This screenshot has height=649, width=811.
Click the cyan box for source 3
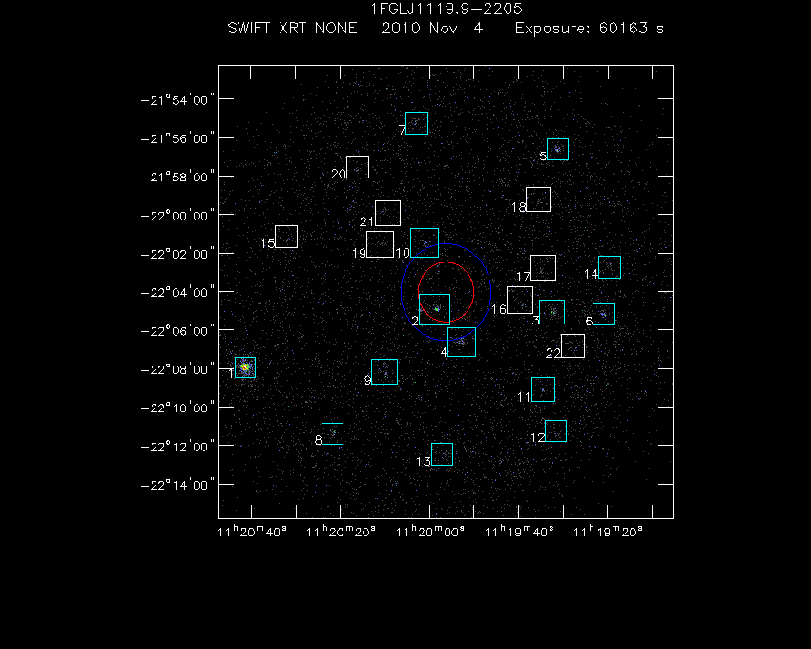click(x=551, y=312)
